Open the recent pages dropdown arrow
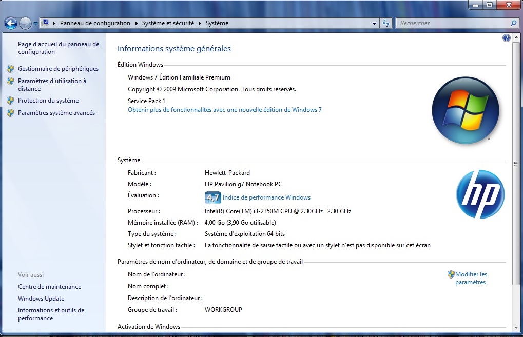 click(x=35, y=23)
